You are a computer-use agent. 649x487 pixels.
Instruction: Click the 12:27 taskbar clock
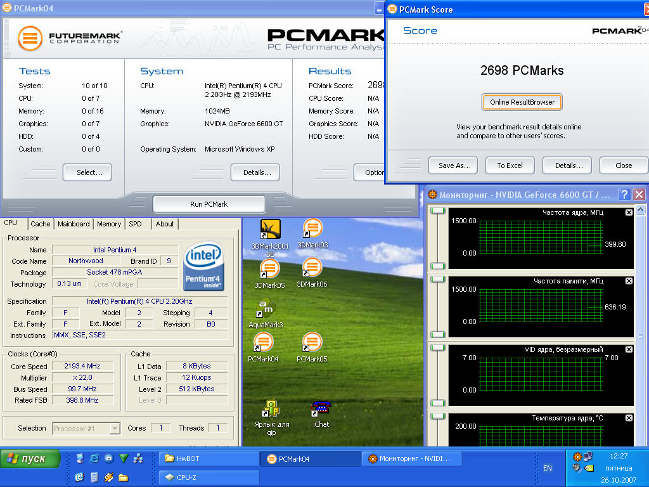tap(619, 456)
